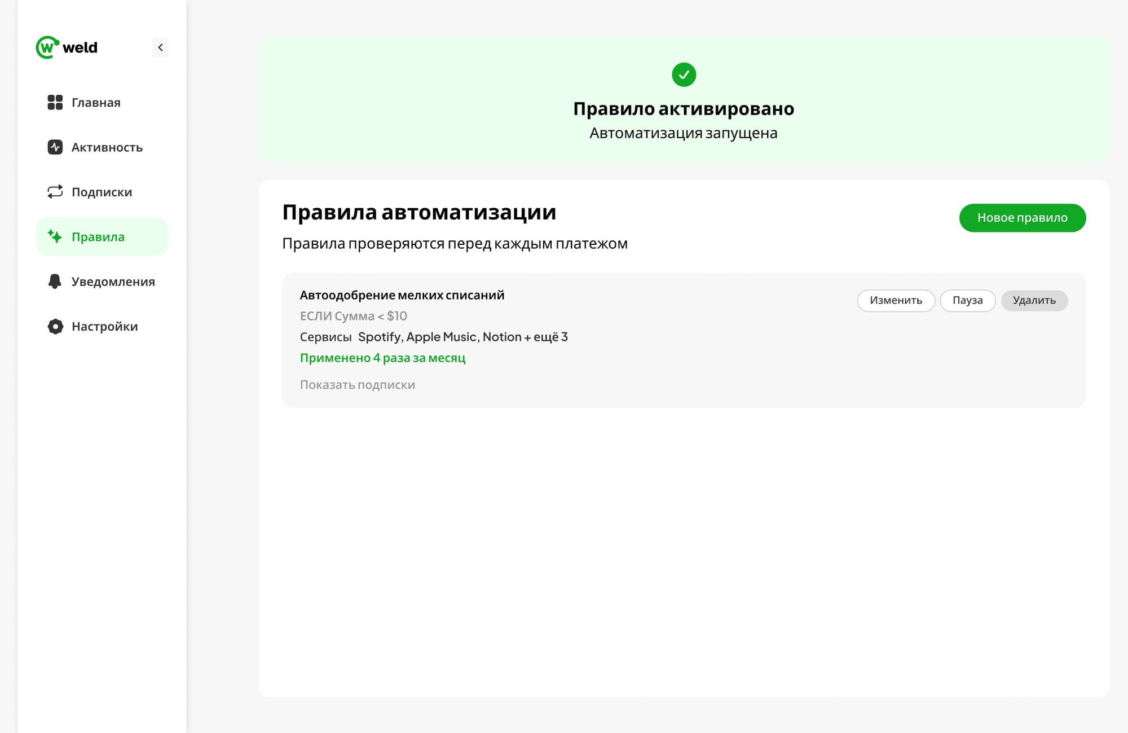Click Применено 4 раза за месяц
The width and height of the screenshot is (1128, 733).
tap(382, 358)
